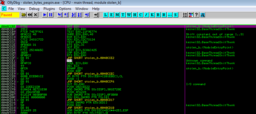Click the Trace over icon
The width and height of the screenshot is (256, 114).
tap(79, 15)
